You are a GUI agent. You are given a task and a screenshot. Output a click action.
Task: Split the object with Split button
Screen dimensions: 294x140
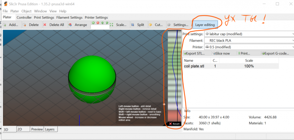[x=139, y=25]
